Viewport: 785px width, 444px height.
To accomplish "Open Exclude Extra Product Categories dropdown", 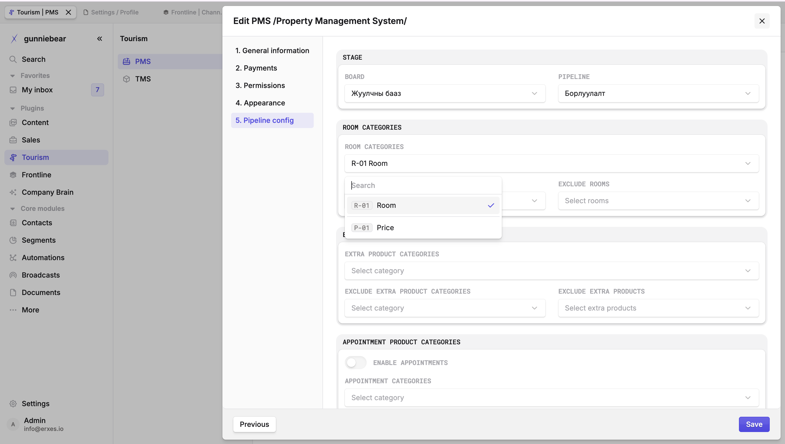I will [445, 308].
